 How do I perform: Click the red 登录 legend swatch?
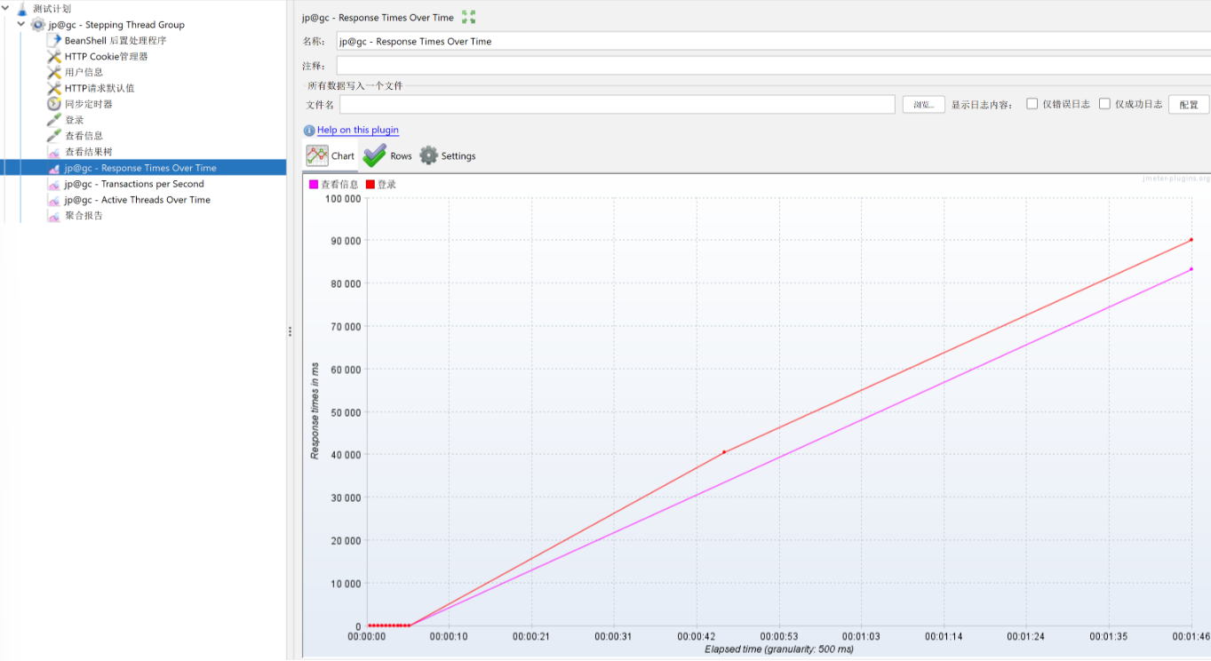[370, 185]
